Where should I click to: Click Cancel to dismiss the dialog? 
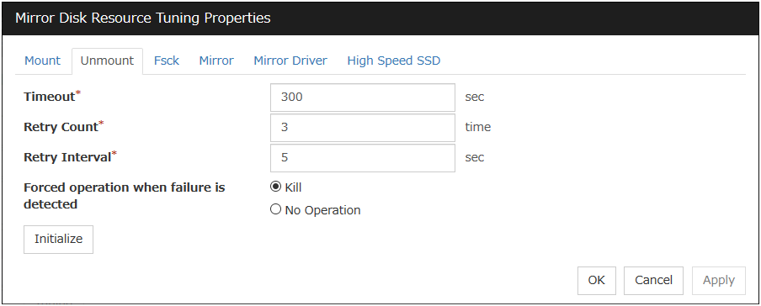click(x=654, y=280)
